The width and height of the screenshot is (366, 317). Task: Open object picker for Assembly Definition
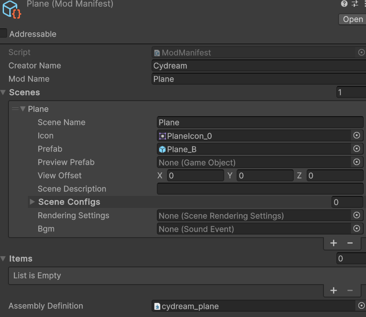[x=361, y=306]
